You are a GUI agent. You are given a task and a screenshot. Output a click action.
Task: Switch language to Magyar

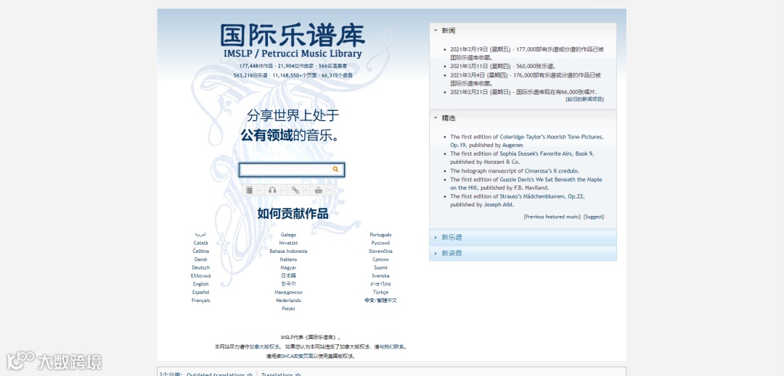[288, 268]
